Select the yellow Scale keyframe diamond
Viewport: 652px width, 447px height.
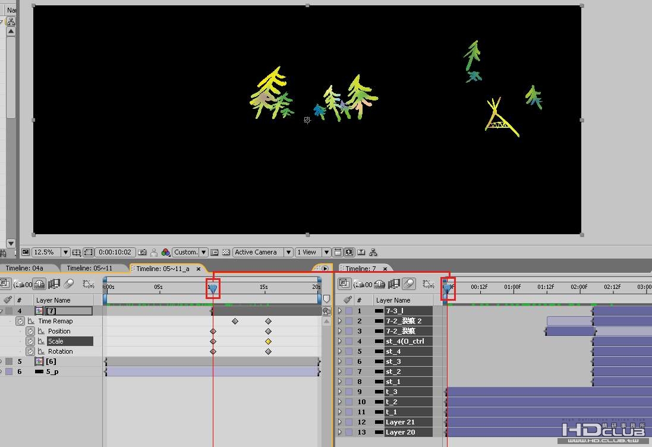(268, 341)
